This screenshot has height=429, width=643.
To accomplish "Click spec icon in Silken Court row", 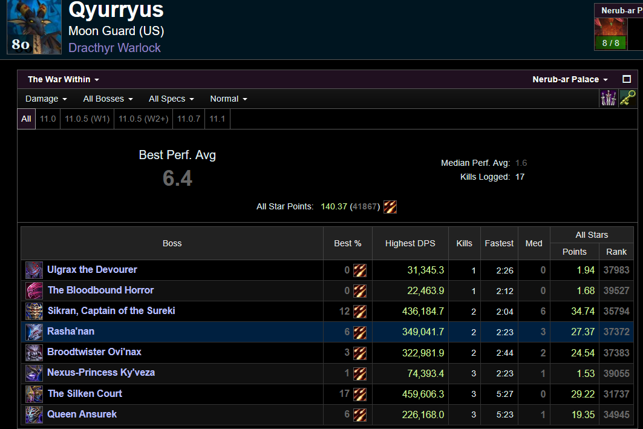I will (360, 394).
